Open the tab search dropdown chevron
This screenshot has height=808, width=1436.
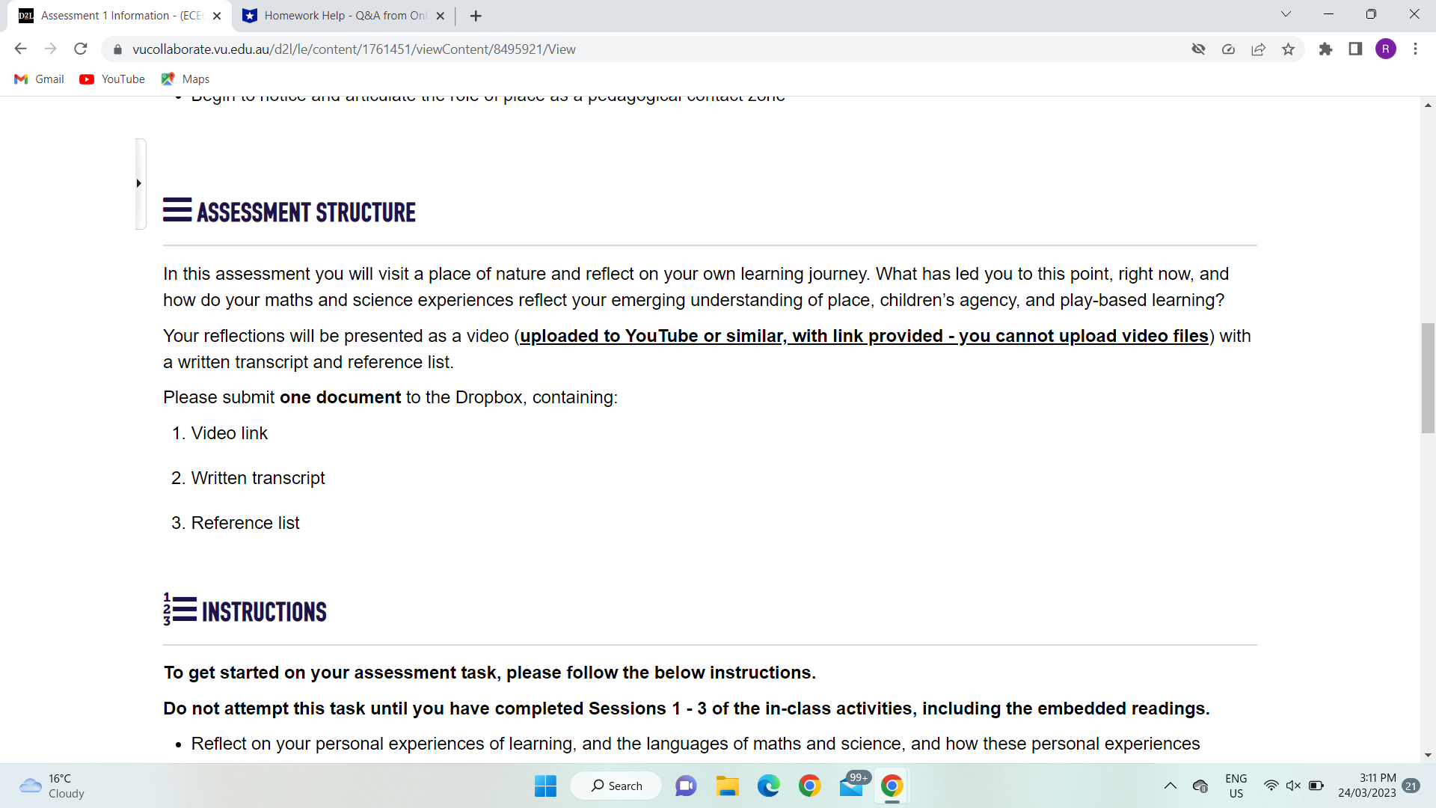tap(1286, 14)
